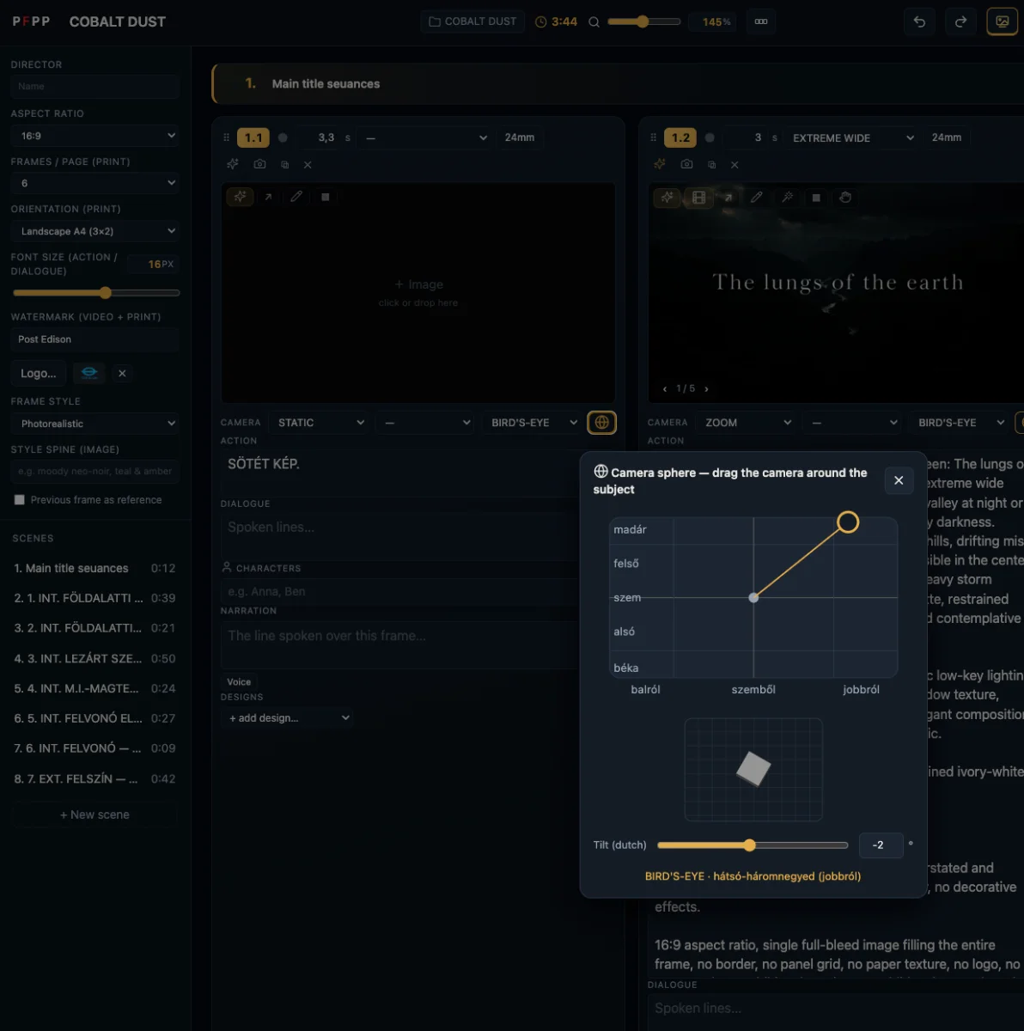The image size is (1024, 1031).
Task: Toggle the round status dot next to 1.2
Action: 710,137
